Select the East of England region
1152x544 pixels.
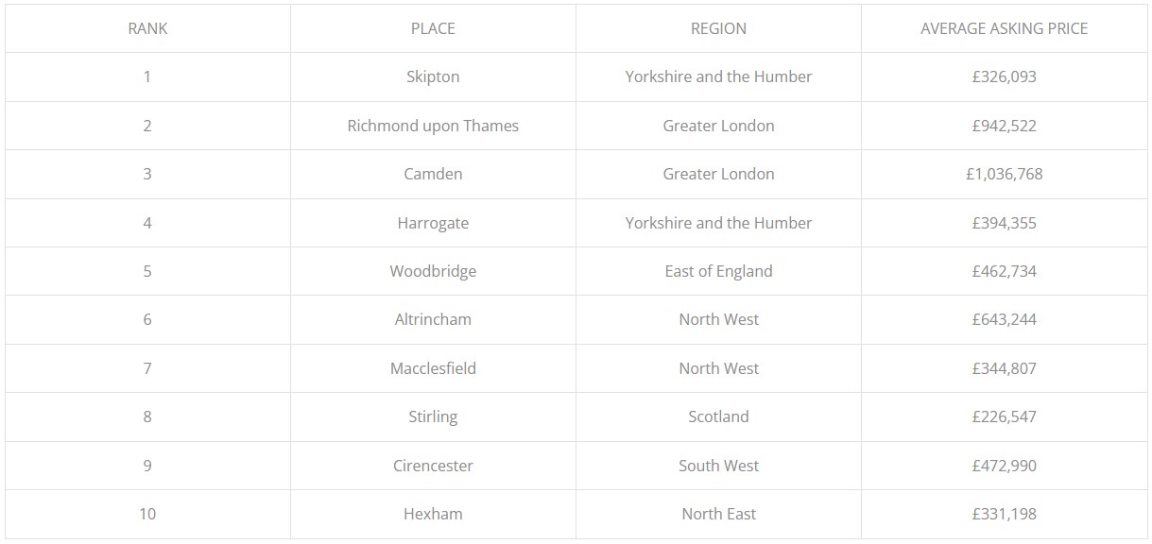click(718, 271)
